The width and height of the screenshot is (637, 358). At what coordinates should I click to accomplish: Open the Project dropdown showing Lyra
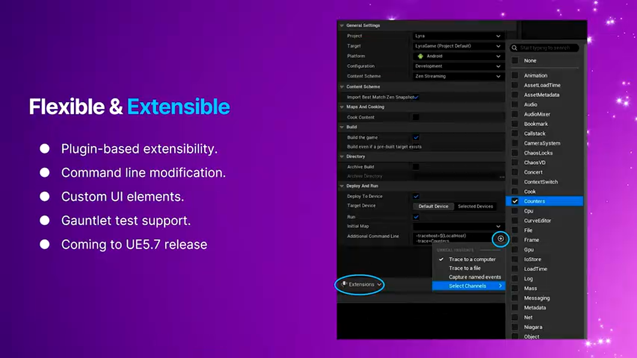coord(458,36)
